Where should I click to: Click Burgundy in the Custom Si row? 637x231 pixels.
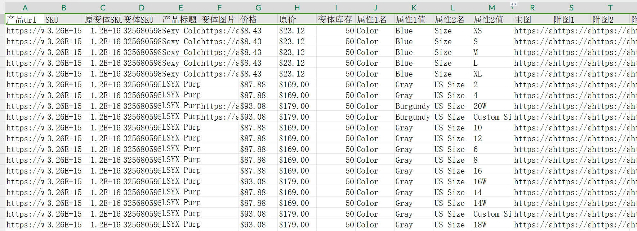414,117
